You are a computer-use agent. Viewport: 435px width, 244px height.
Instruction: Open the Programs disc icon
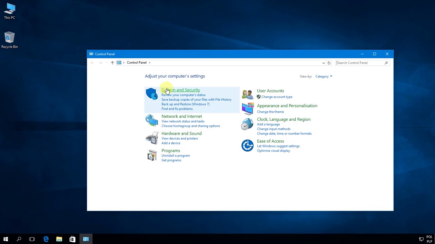(x=152, y=155)
